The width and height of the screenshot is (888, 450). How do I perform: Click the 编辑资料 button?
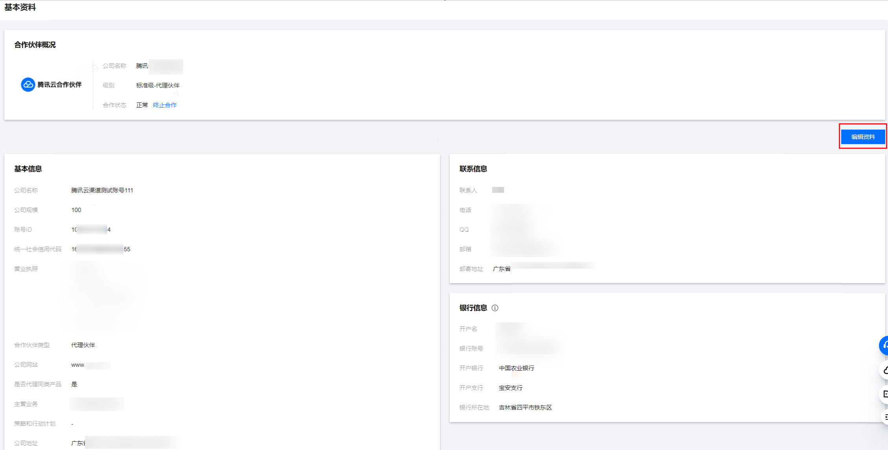click(863, 137)
